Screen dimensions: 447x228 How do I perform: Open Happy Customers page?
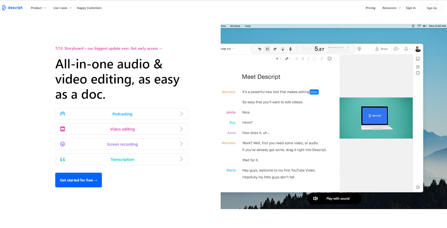[89, 8]
